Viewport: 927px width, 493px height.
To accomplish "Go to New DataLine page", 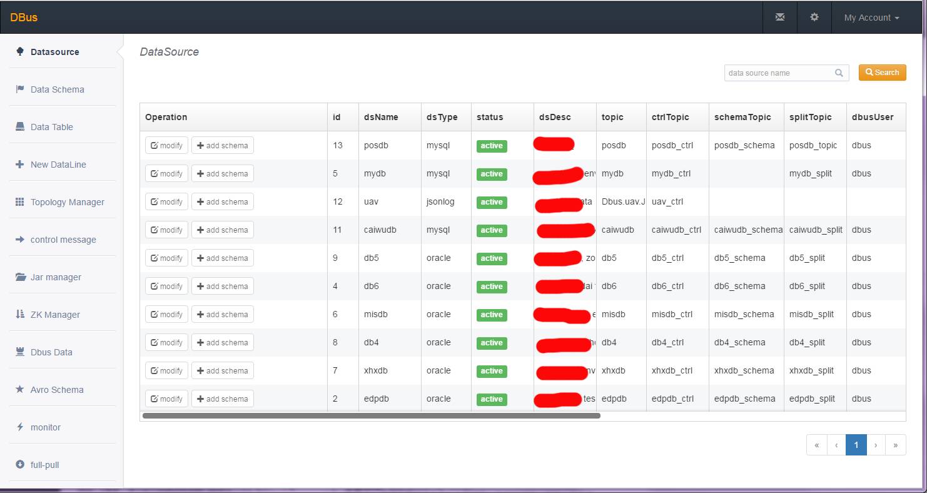I will pos(58,165).
